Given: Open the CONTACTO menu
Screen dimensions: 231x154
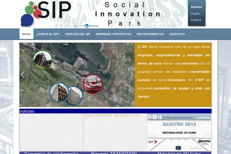Looking at the screenshot, I should [x=177, y=34].
